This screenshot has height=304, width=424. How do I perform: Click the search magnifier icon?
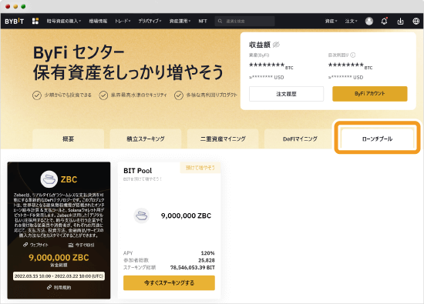pos(220,21)
